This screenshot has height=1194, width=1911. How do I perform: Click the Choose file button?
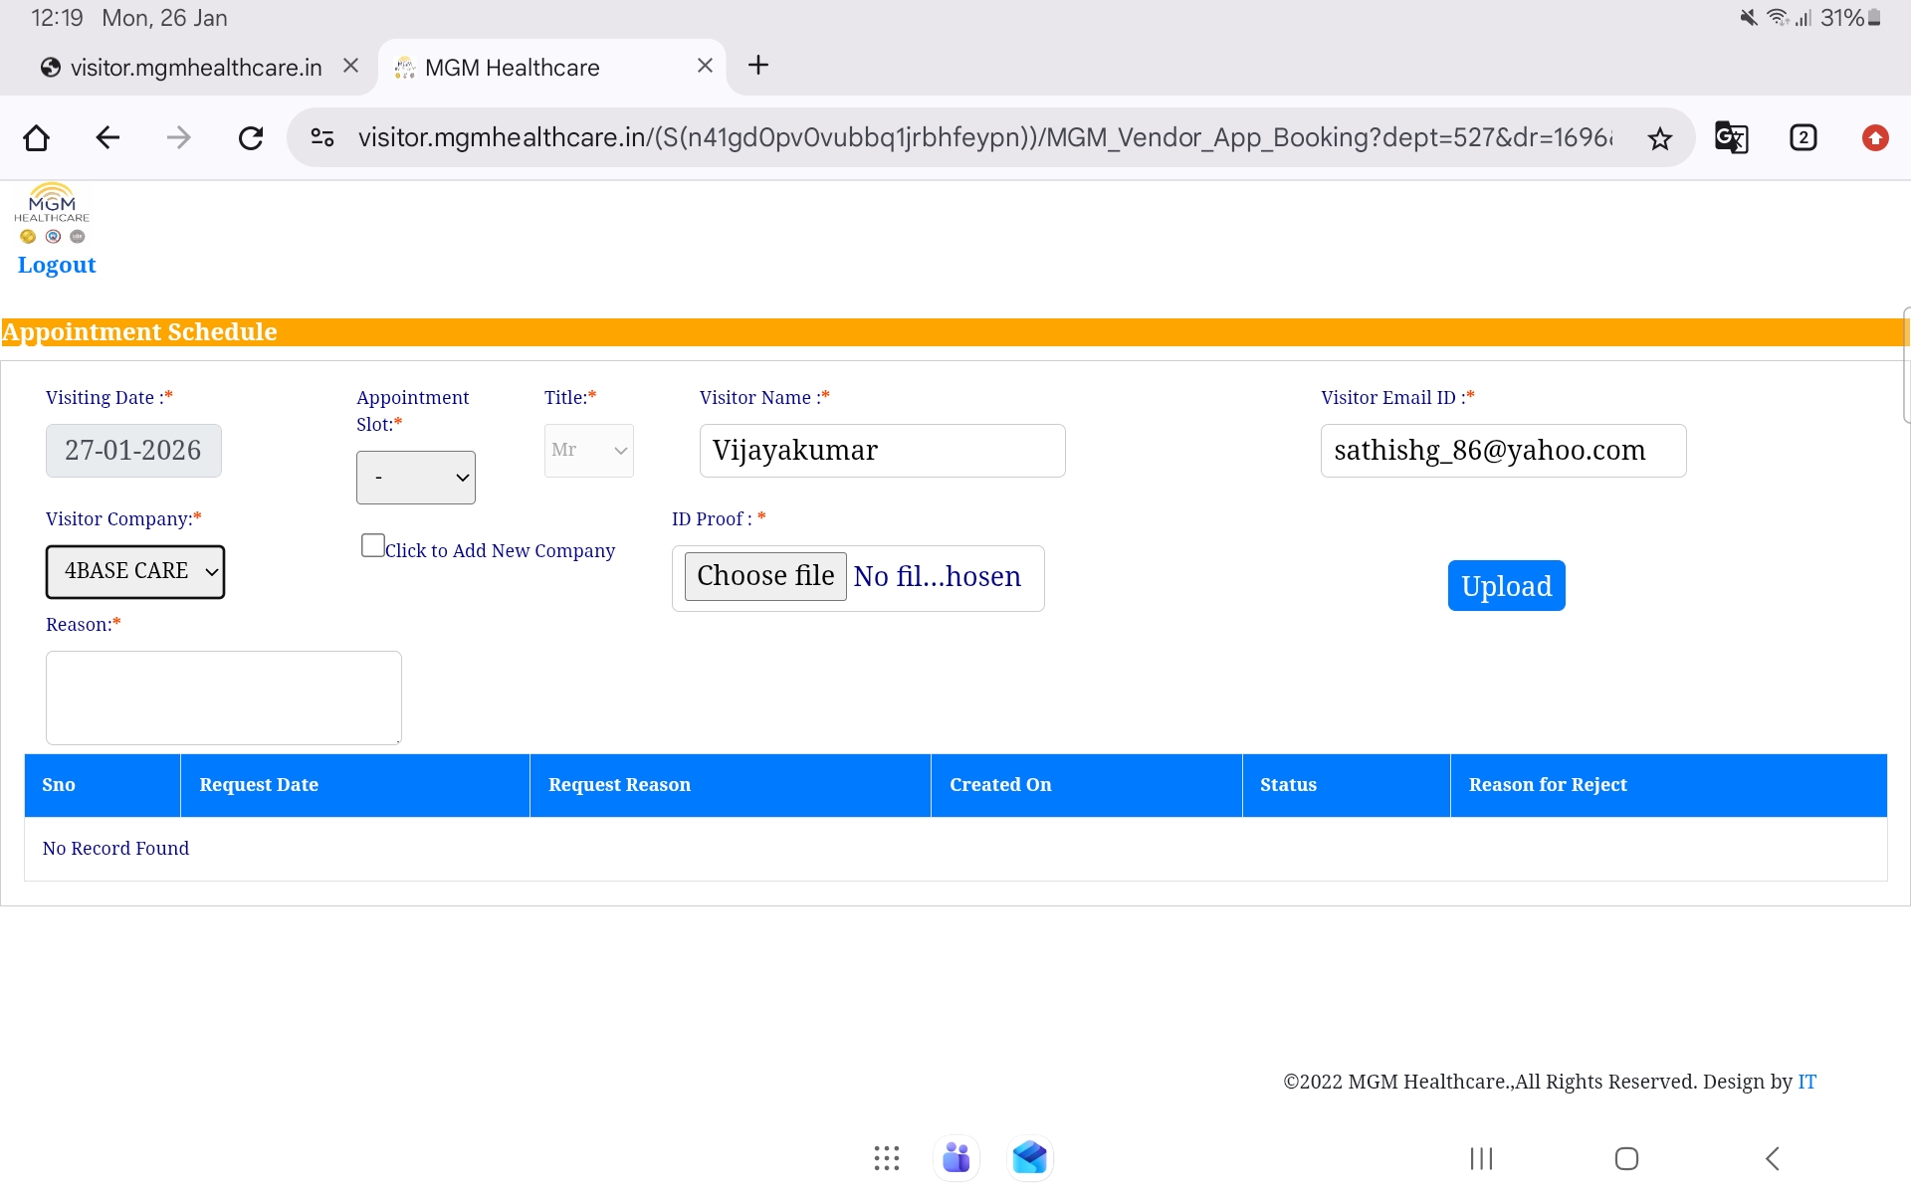(765, 576)
